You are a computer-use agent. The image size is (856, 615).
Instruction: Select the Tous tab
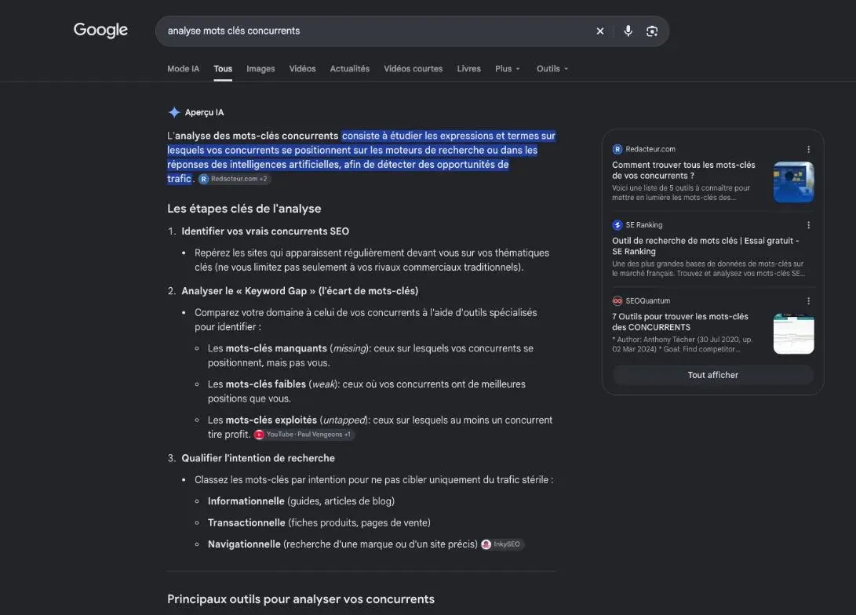(x=223, y=69)
